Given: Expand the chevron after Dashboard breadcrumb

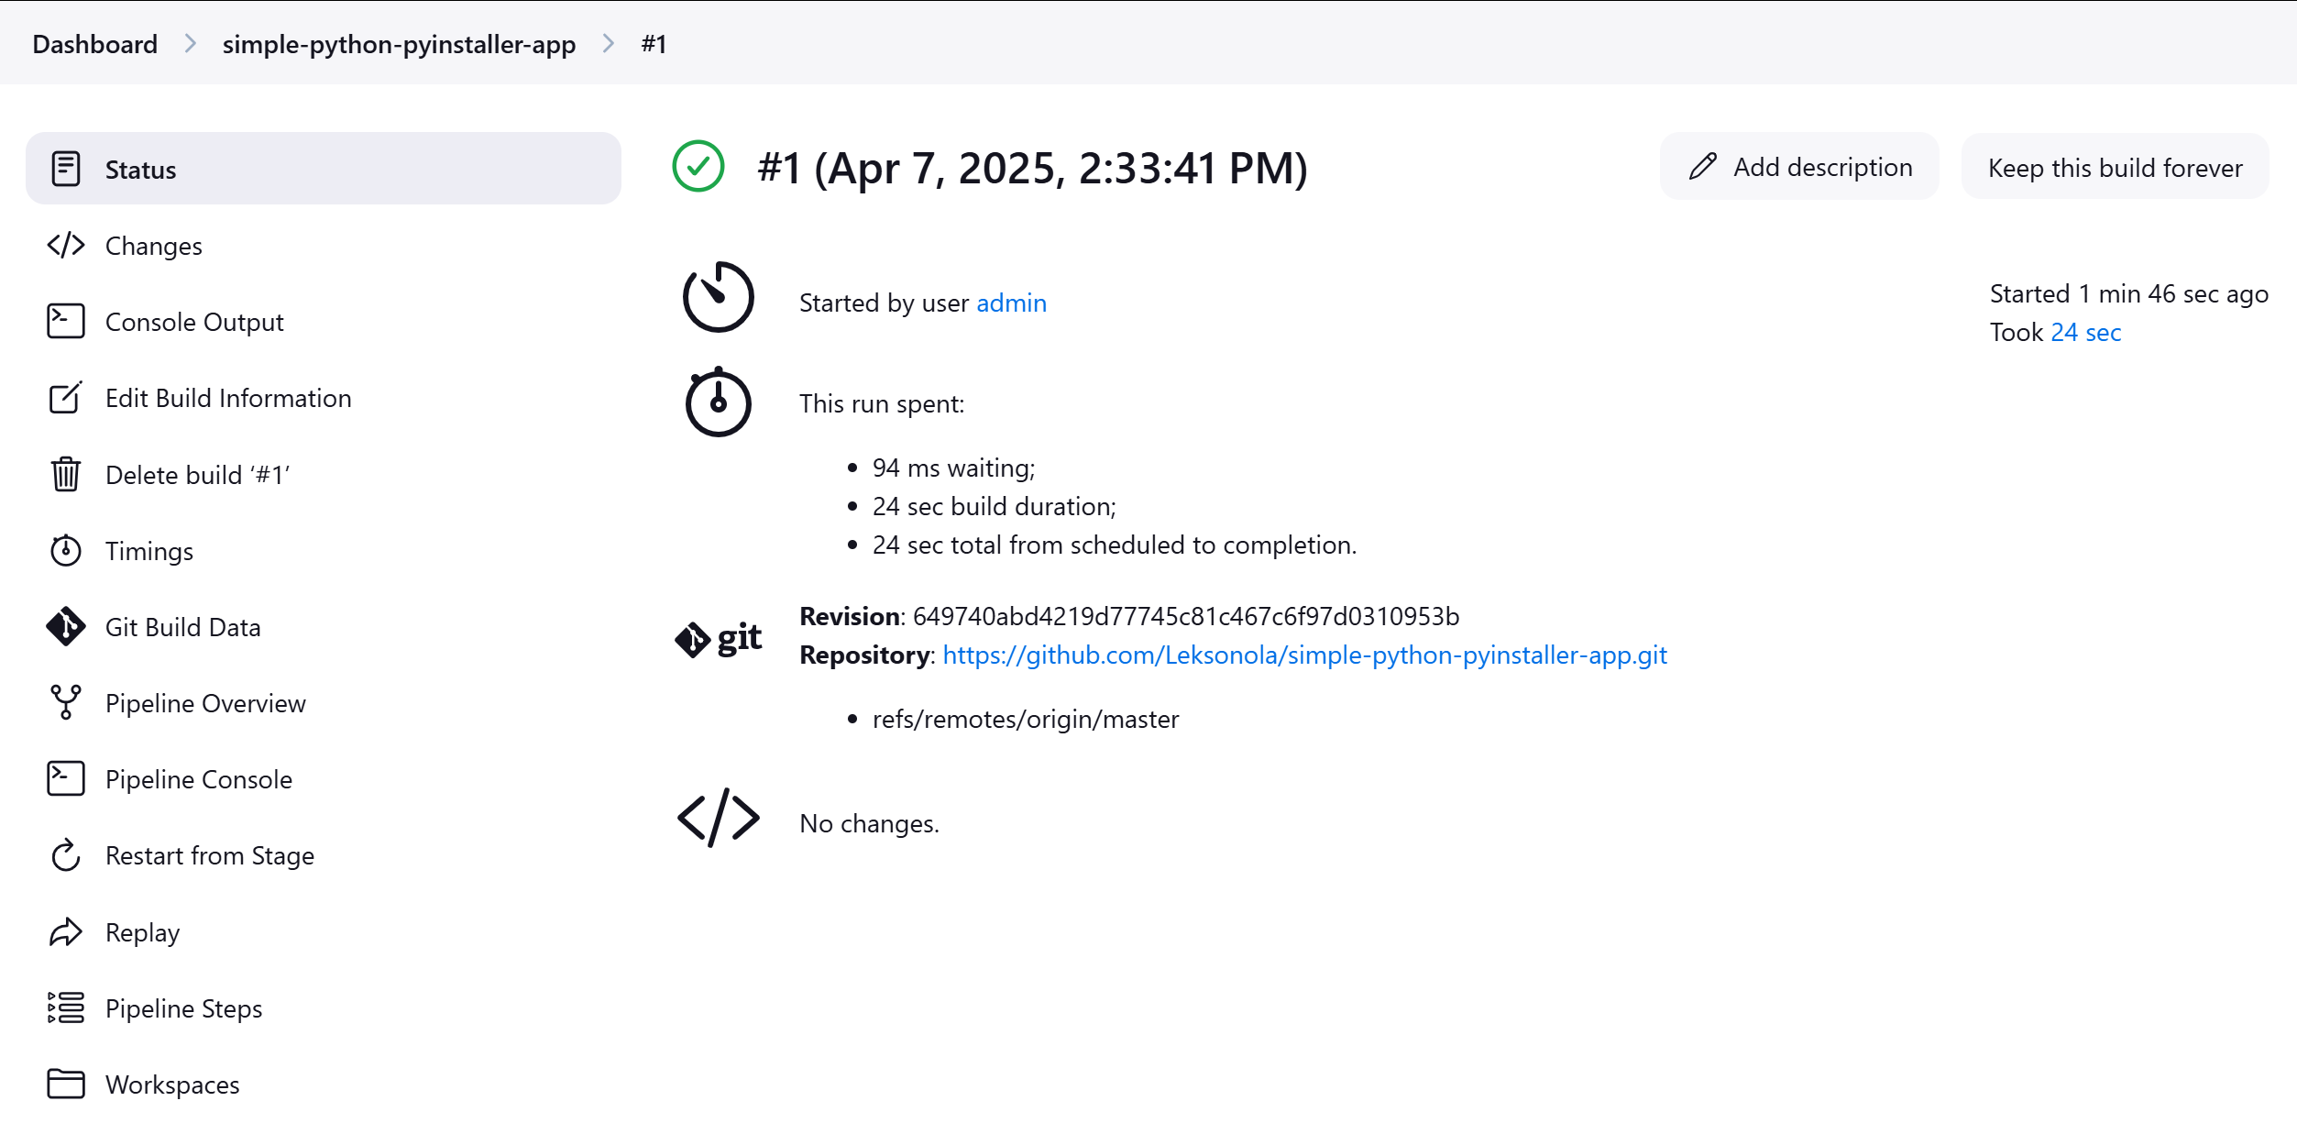Looking at the screenshot, I should (x=191, y=44).
